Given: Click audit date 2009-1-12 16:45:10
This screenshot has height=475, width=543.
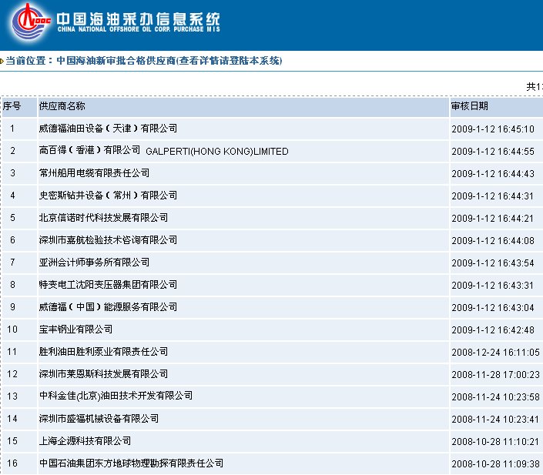Looking at the screenshot, I should tap(493, 129).
